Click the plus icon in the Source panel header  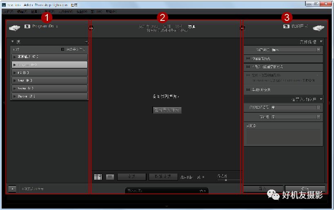(86, 42)
